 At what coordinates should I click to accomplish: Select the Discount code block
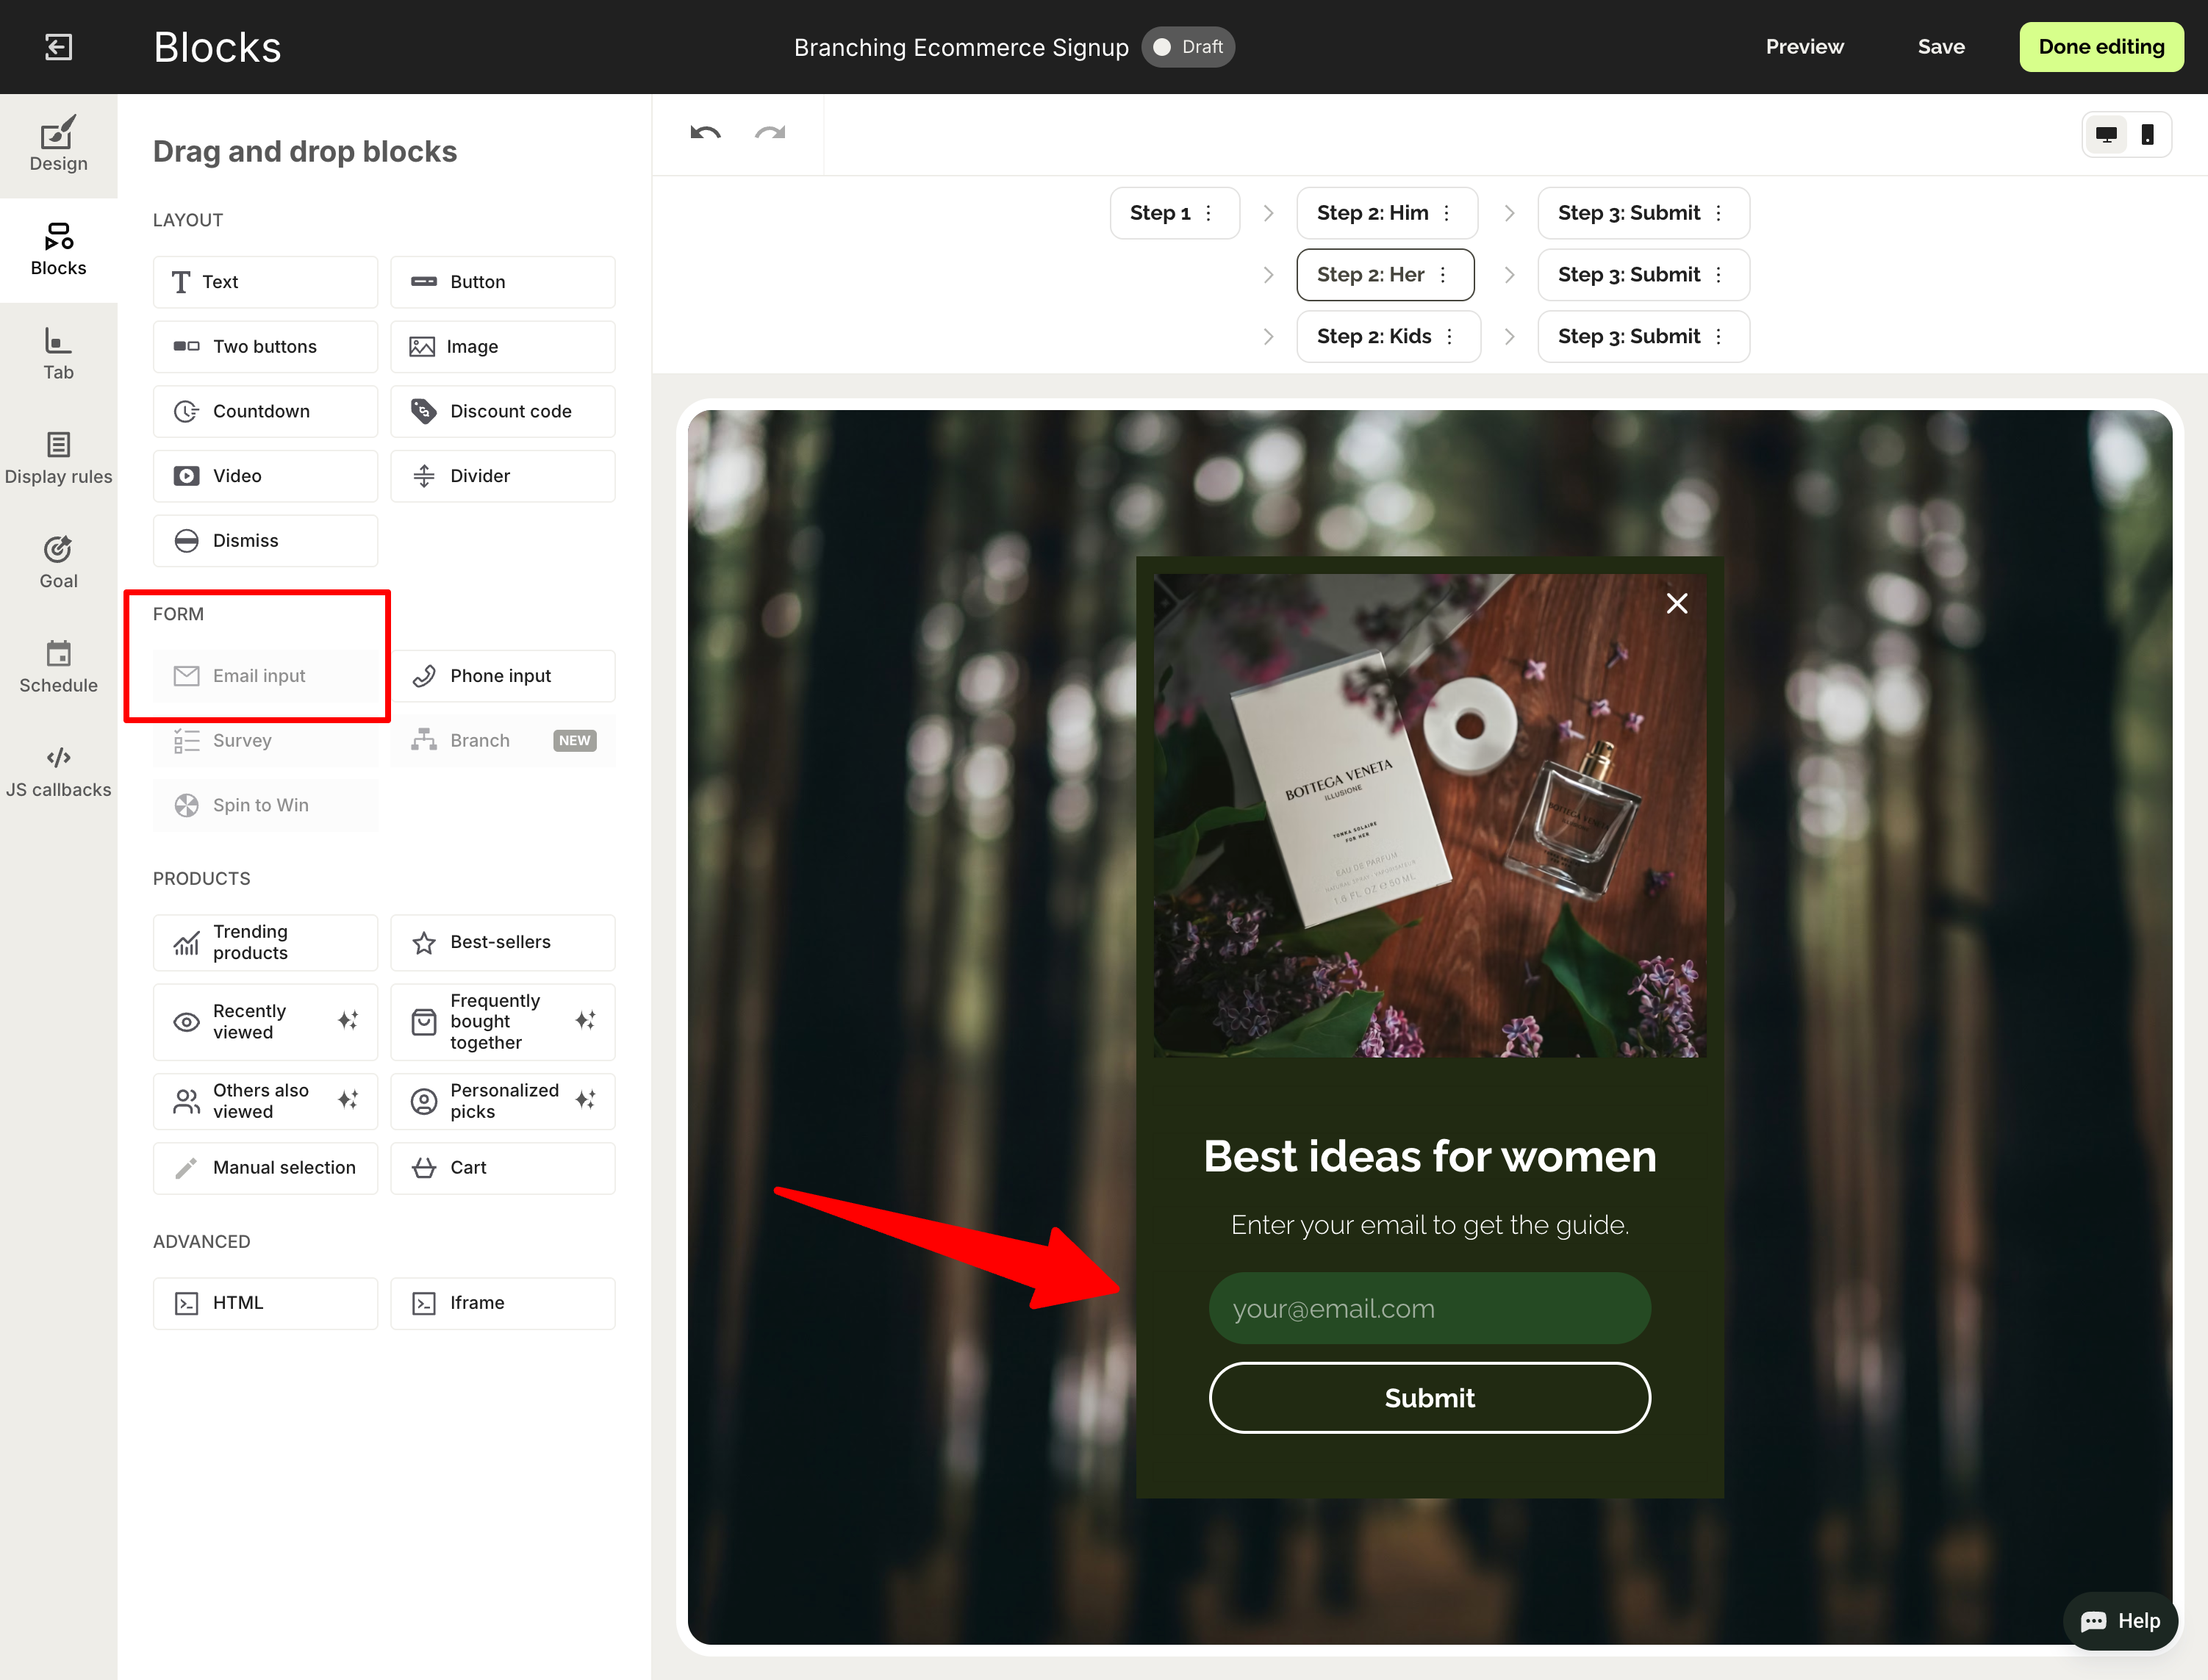point(502,411)
